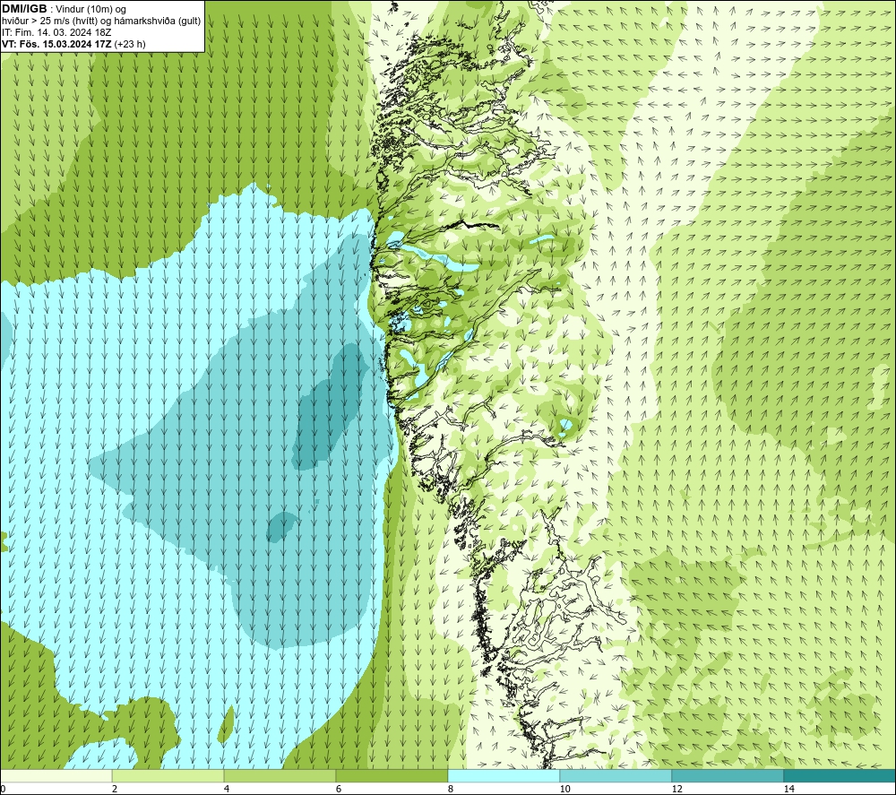Click the "(+23 h)" forecast offset text
The height and width of the screenshot is (795, 896).
point(130,44)
